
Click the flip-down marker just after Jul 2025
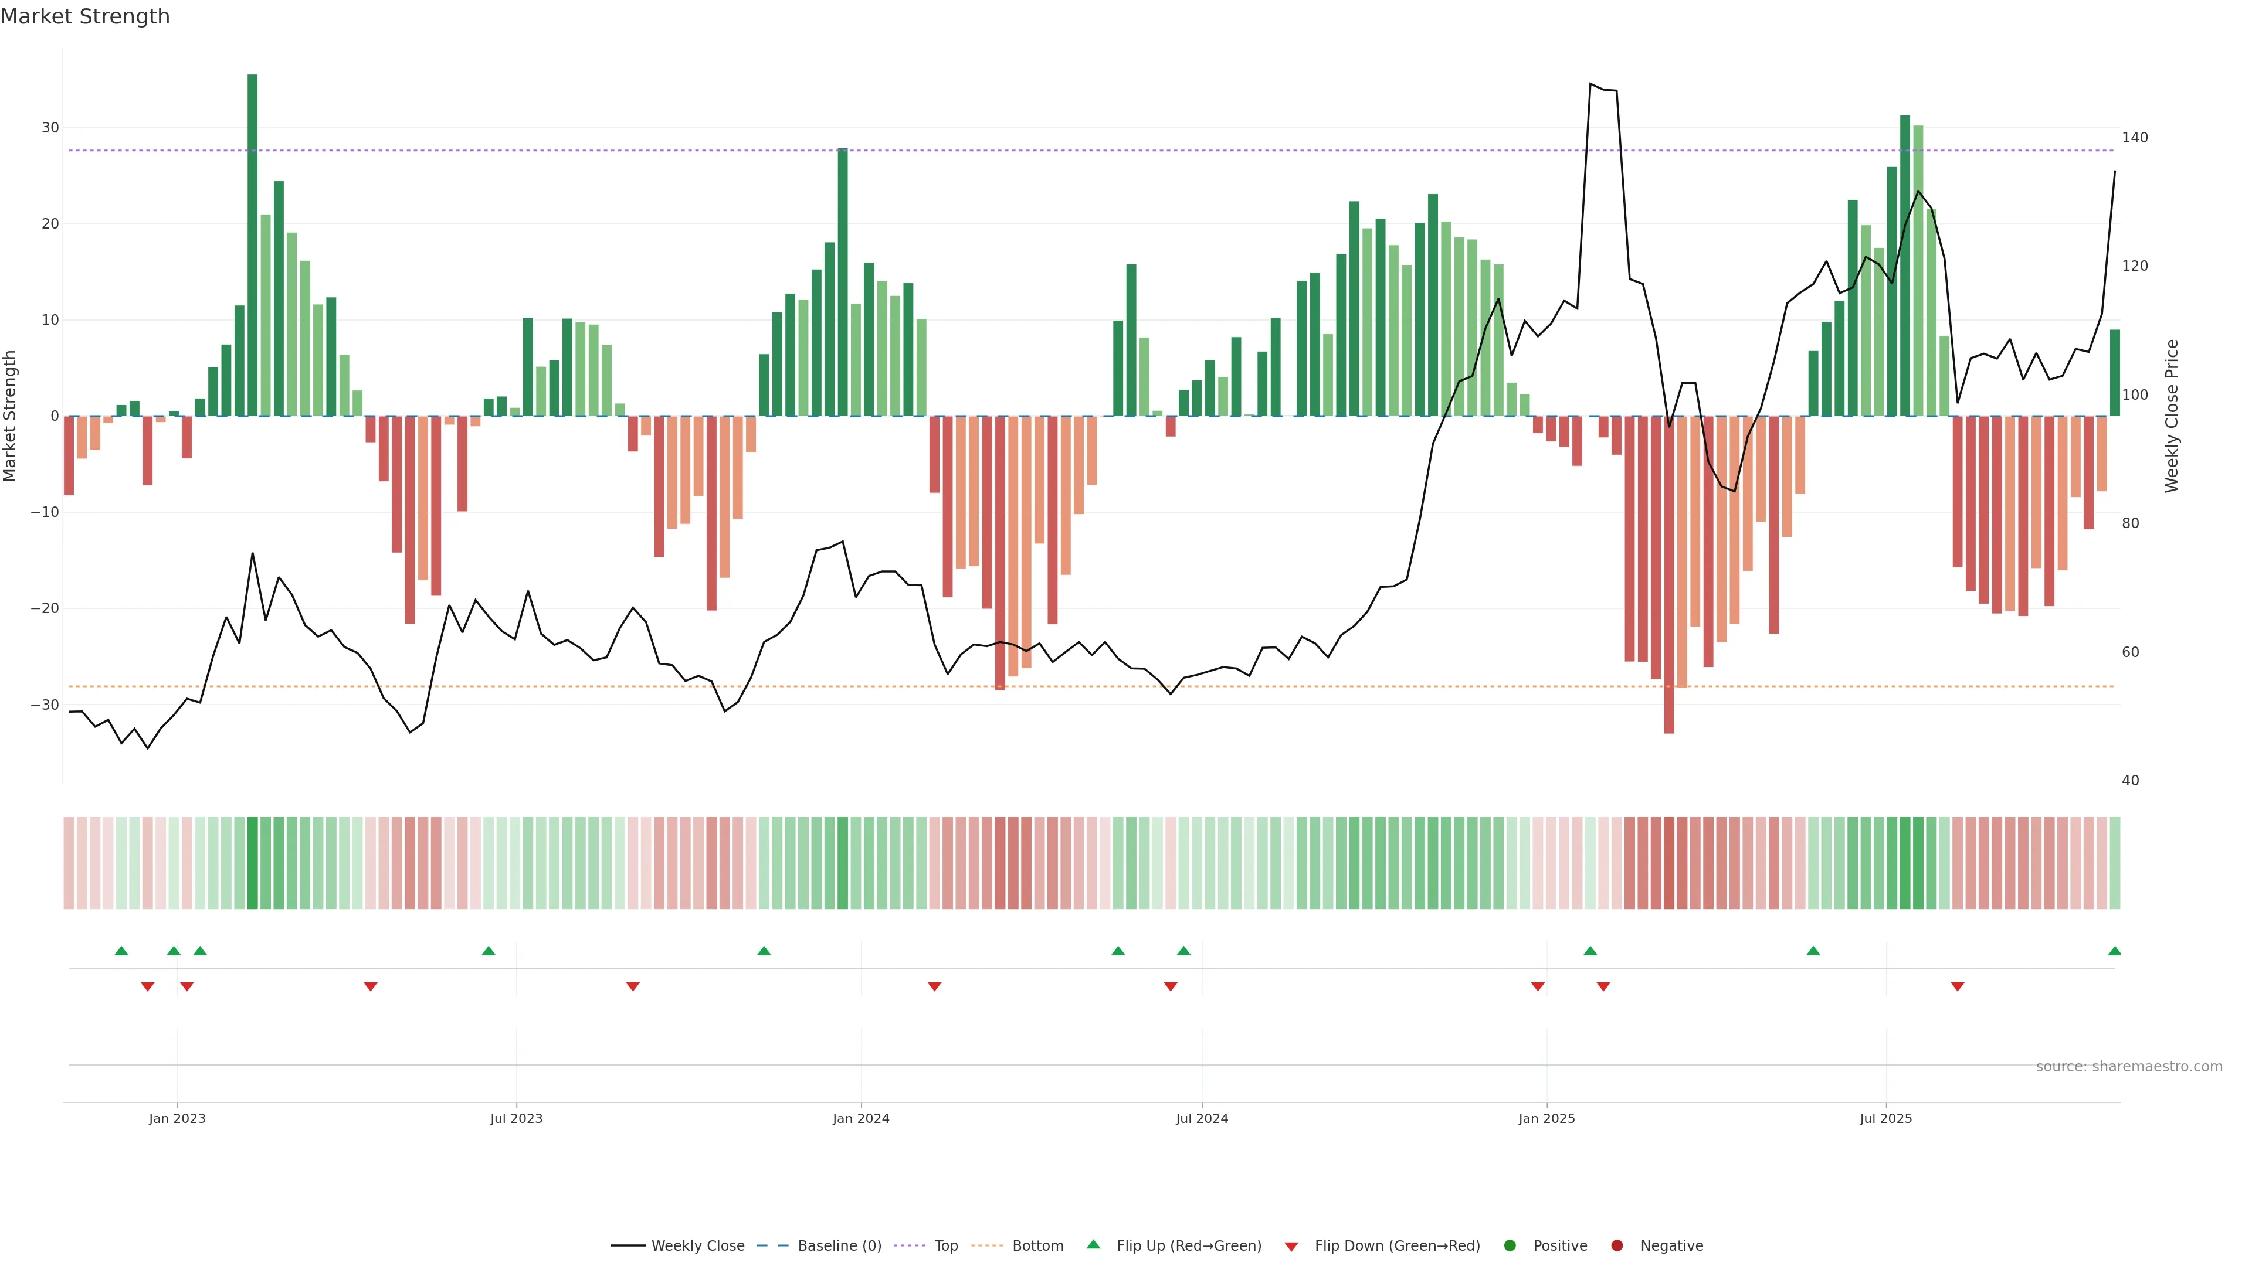(1958, 986)
